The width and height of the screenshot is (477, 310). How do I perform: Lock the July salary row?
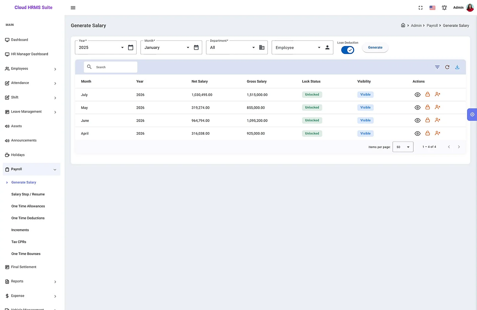click(x=428, y=94)
